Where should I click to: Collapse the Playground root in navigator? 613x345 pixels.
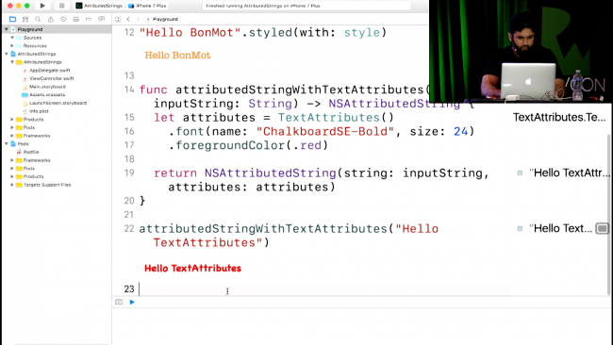[x=7, y=29]
